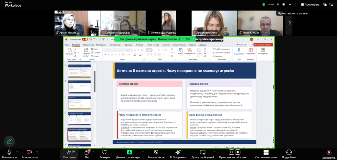Open the Zoom Chat panel

(x=87, y=154)
